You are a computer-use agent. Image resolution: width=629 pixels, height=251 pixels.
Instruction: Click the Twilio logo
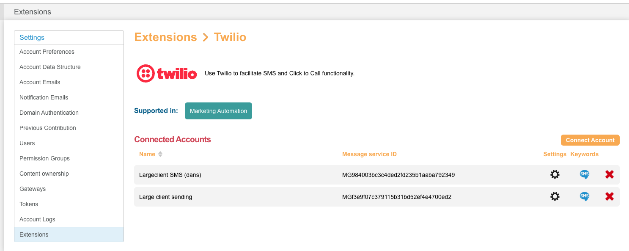166,73
